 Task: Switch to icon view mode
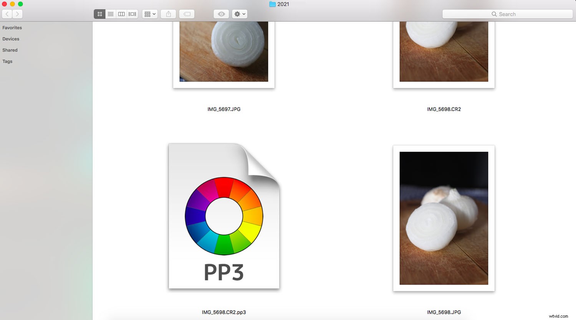99,14
